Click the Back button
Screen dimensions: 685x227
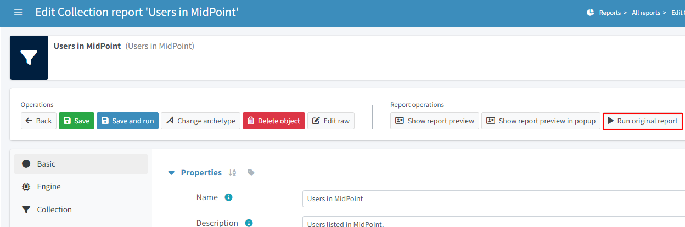point(38,121)
